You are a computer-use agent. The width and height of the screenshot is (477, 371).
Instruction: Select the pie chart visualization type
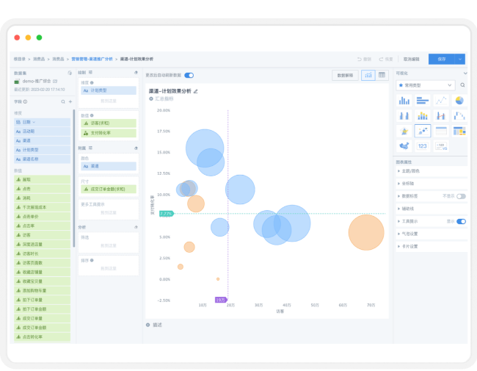[x=459, y=101]
